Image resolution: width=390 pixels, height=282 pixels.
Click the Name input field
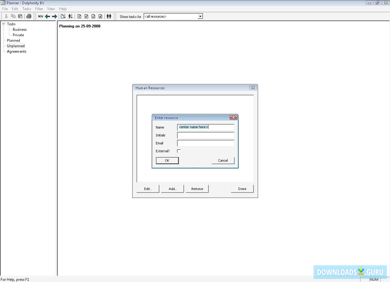coord(206,127)
